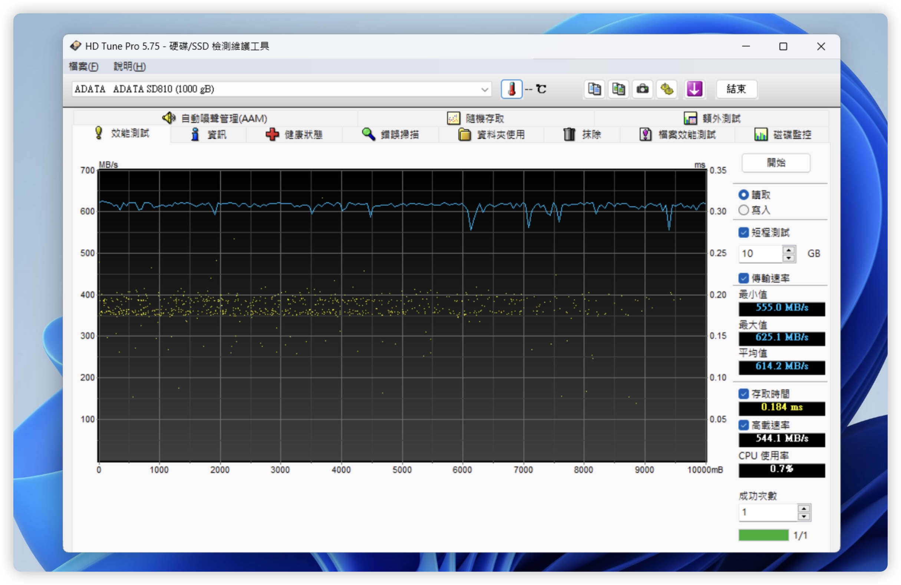The image size is (901, 585).
Task: Click the 隨機存取 chart icon
Action: (453, 118)
